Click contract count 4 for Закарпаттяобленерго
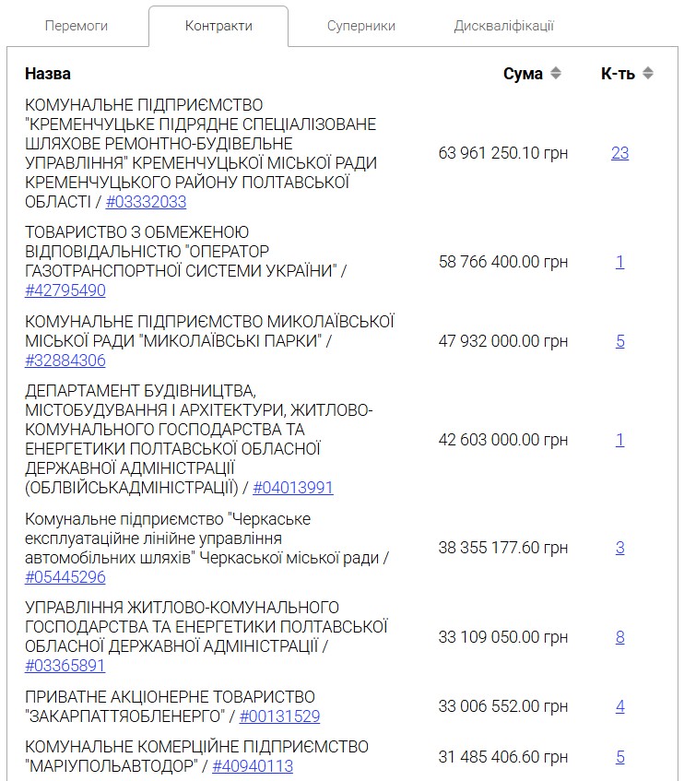 tap(619, 706)
